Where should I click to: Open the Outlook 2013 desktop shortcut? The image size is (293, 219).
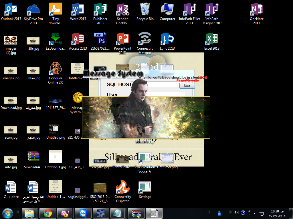[11, 9]
